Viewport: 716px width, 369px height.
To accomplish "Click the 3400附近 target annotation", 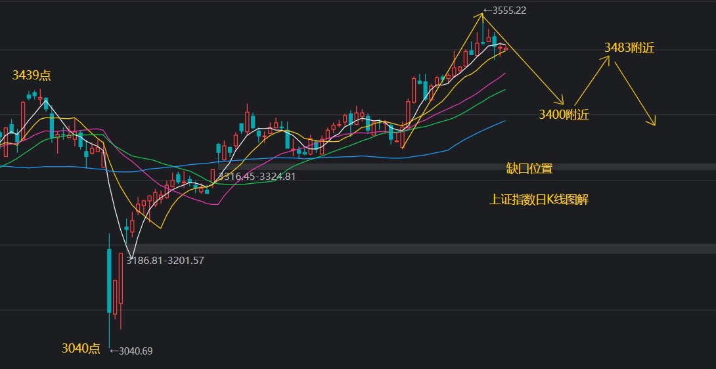I will pos(564,114).
